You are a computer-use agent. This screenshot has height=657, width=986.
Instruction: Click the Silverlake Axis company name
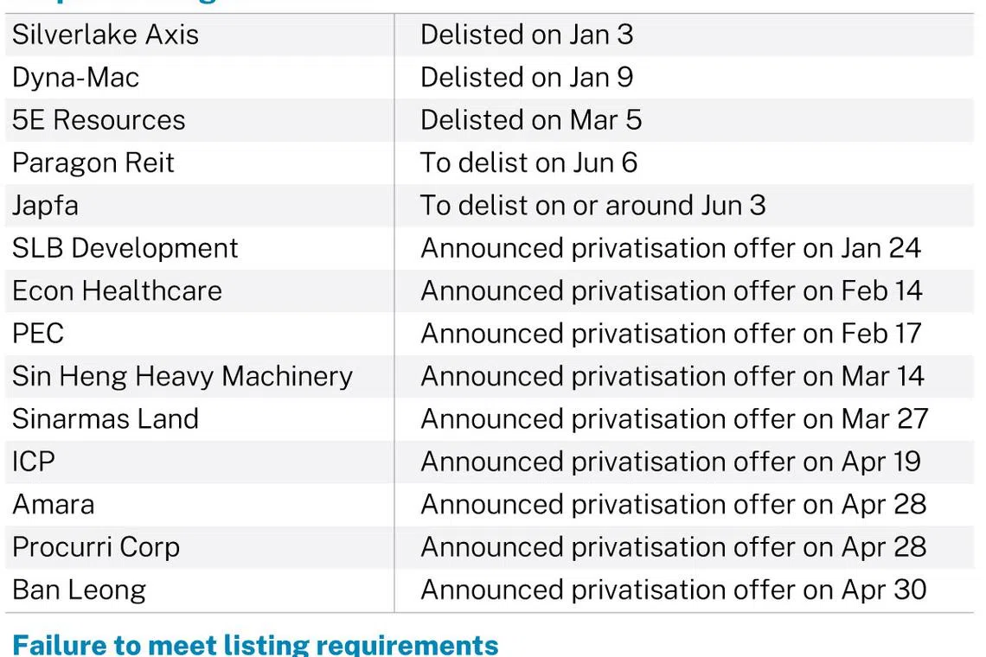click(106, 35)
